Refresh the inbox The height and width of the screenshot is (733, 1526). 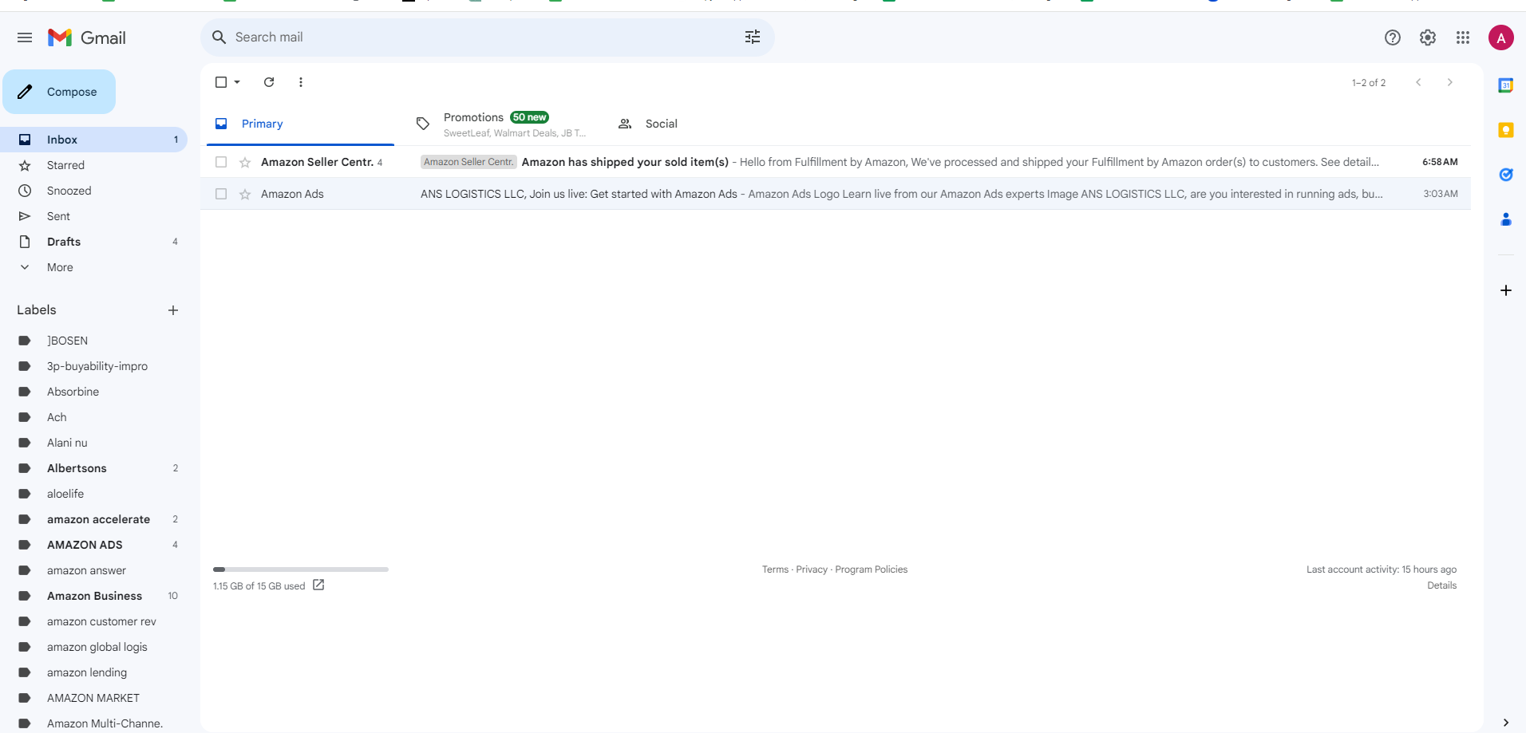coord(269,82)
